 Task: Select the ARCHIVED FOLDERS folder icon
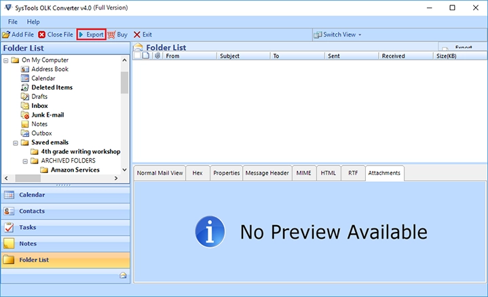click(x=35, y=161)
